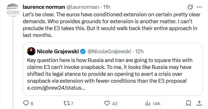The width and height of the screenshot is (208, 109).
Task: Open the three-dot More options menu
Action: tap(199, 7)
